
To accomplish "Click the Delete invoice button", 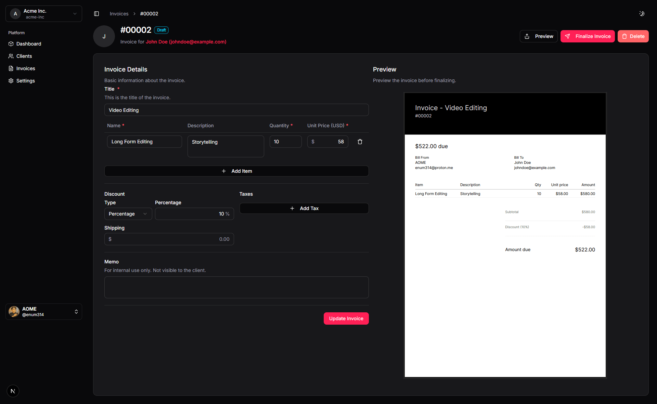I will pyautogui.click(x=633, y=36).
